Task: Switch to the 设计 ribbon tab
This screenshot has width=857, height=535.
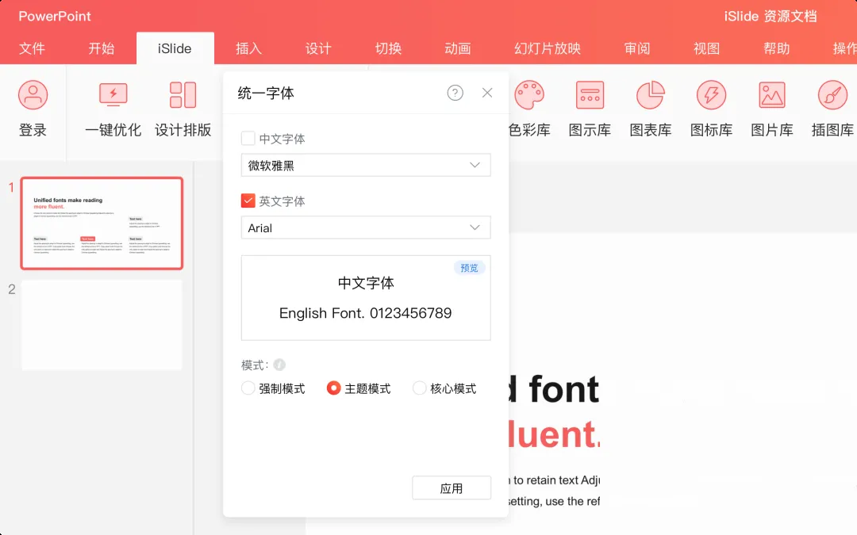Action: tap(318, 48)
